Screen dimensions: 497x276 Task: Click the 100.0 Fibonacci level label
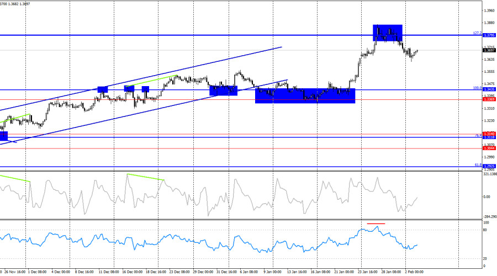477,88
